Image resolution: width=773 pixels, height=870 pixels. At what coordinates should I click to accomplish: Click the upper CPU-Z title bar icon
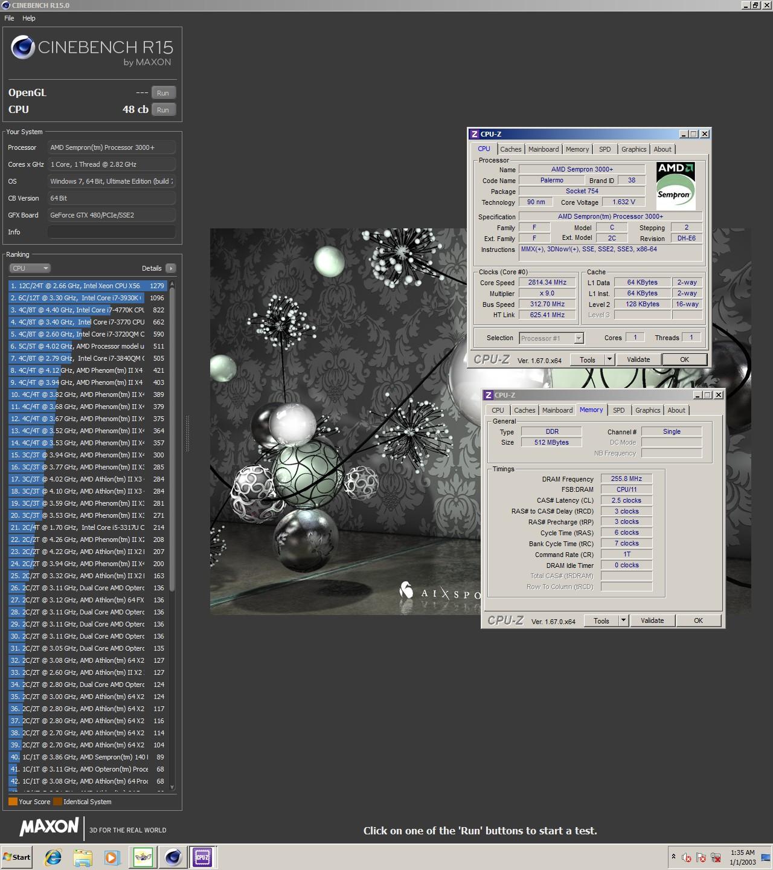(x=475, y=134)
